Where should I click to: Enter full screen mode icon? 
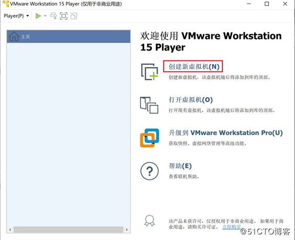pos(64,16)
